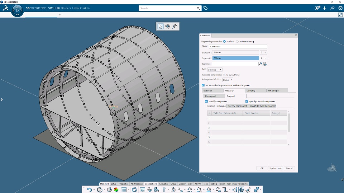Click the Dassault Systèmes logo icon

(5, 8)
